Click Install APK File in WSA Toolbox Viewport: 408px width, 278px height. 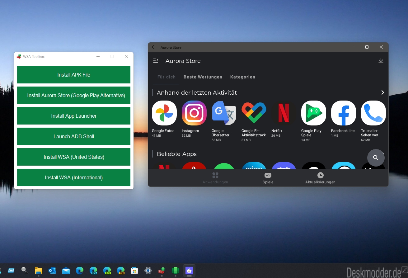coord(74,75)
